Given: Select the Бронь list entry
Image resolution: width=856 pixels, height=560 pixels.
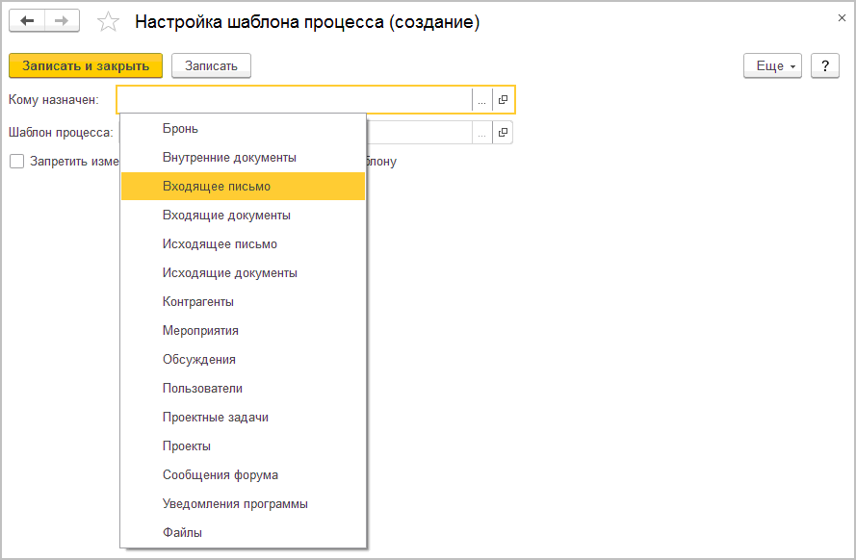Looking at the screenshot, I should pos(180,129).
